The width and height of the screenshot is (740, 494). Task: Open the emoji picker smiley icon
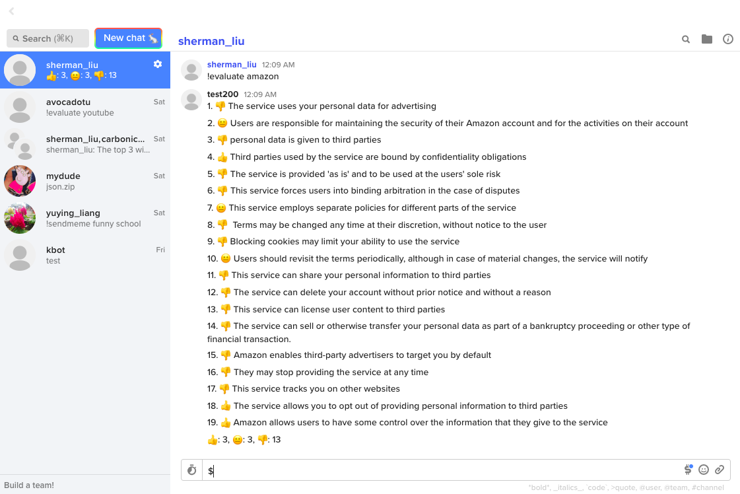(x=703, y=470)
